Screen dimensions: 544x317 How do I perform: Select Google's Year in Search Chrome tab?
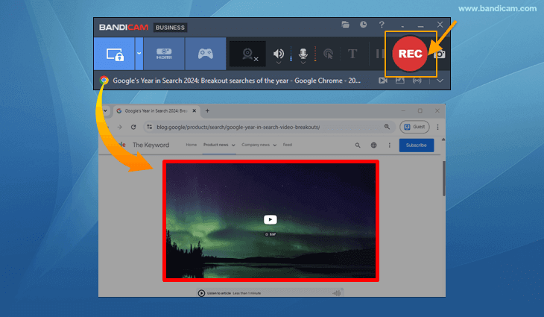[x=156, y=110]
